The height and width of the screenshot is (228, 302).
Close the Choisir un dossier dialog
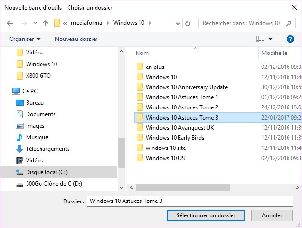[294, 7]
